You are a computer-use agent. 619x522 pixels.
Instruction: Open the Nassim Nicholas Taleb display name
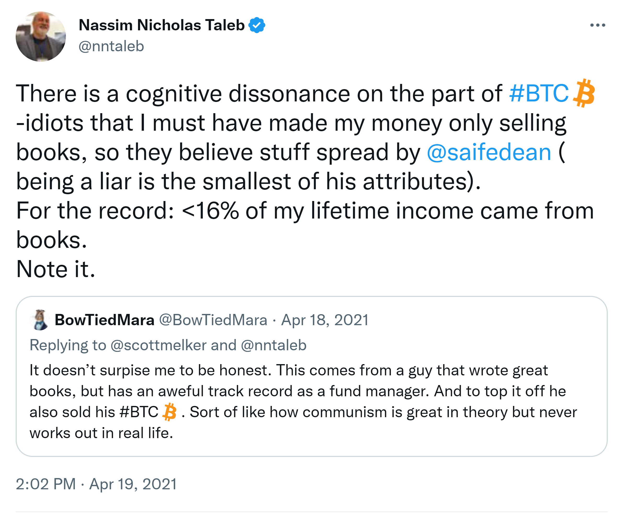pos(162,25)
